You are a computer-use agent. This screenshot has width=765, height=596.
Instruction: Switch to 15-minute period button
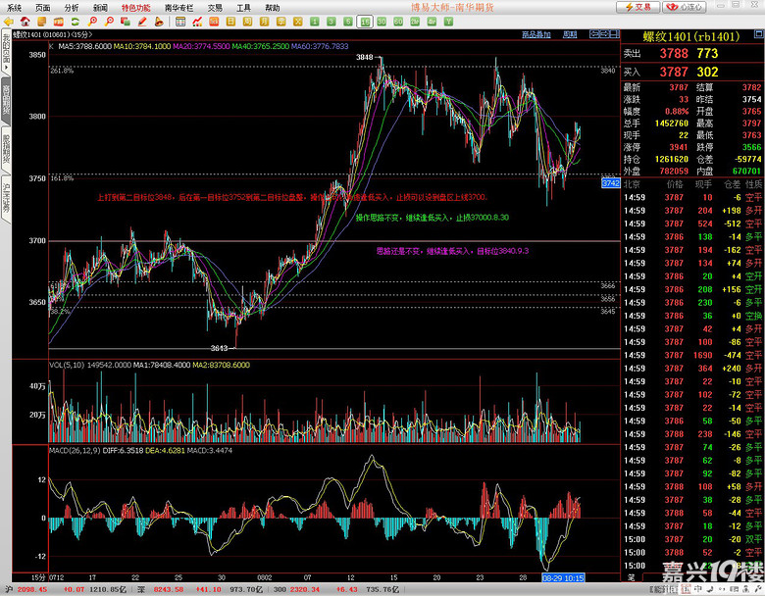(x=365, y=20)
